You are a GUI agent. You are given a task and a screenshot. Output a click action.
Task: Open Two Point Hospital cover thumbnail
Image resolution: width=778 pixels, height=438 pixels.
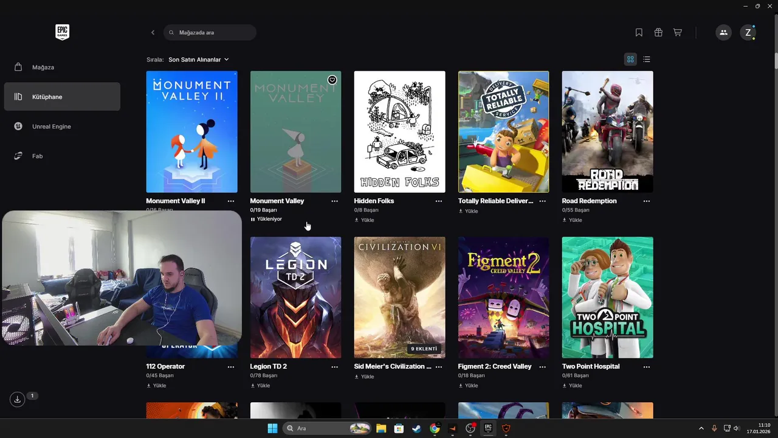(x=607, y=297)
